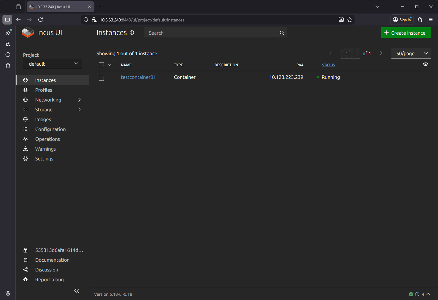The image size is (438, 300).
Task: Click the Documentation icon in the sidebar footer
Action: click(x=25, y=260)
